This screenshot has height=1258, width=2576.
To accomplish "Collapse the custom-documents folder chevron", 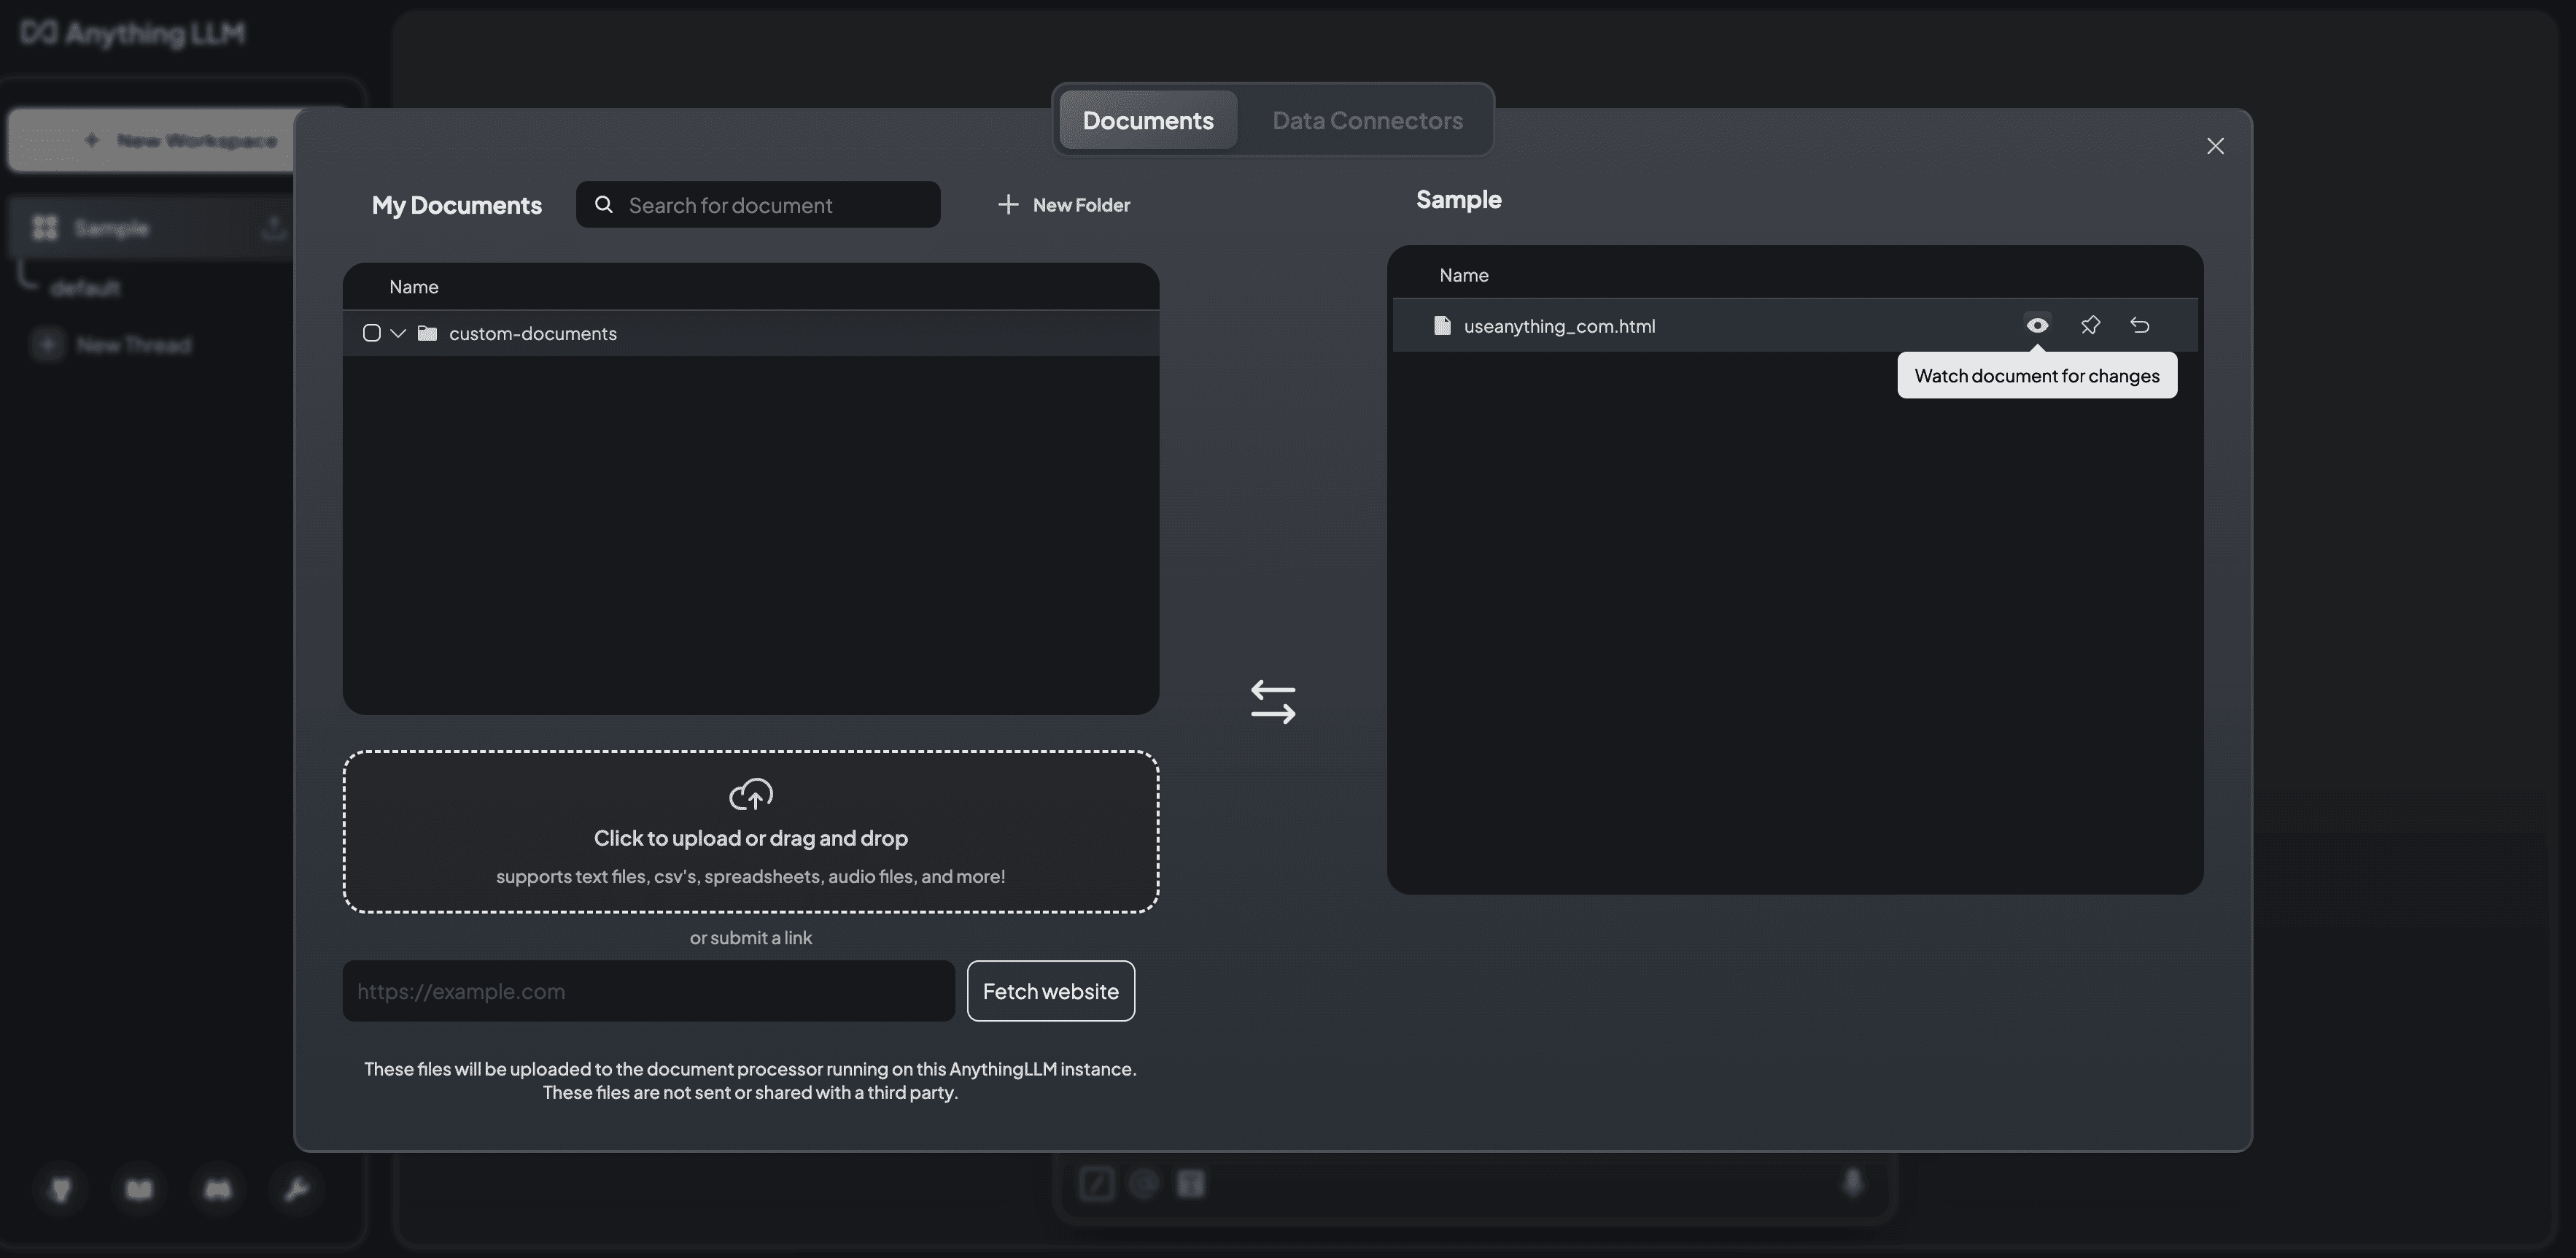I will [397, 332].
